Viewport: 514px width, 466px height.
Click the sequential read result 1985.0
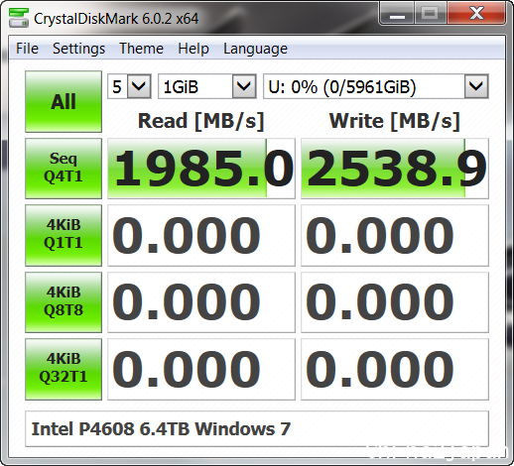coord(201,169)
